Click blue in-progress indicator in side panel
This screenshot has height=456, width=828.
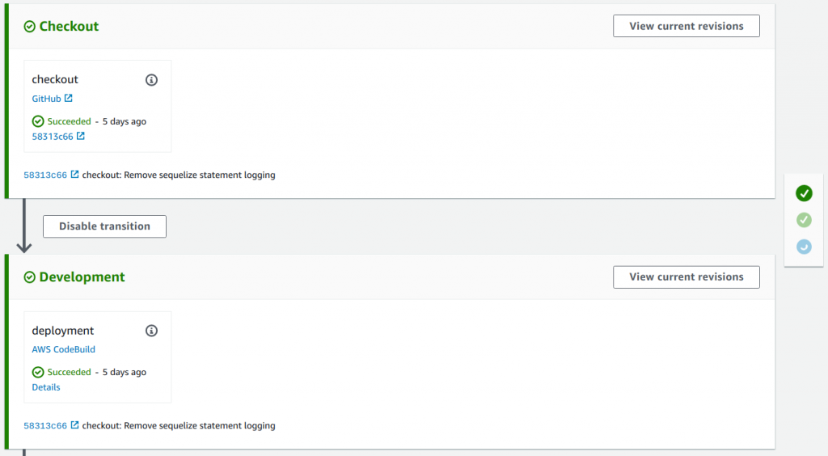(804, 247)
